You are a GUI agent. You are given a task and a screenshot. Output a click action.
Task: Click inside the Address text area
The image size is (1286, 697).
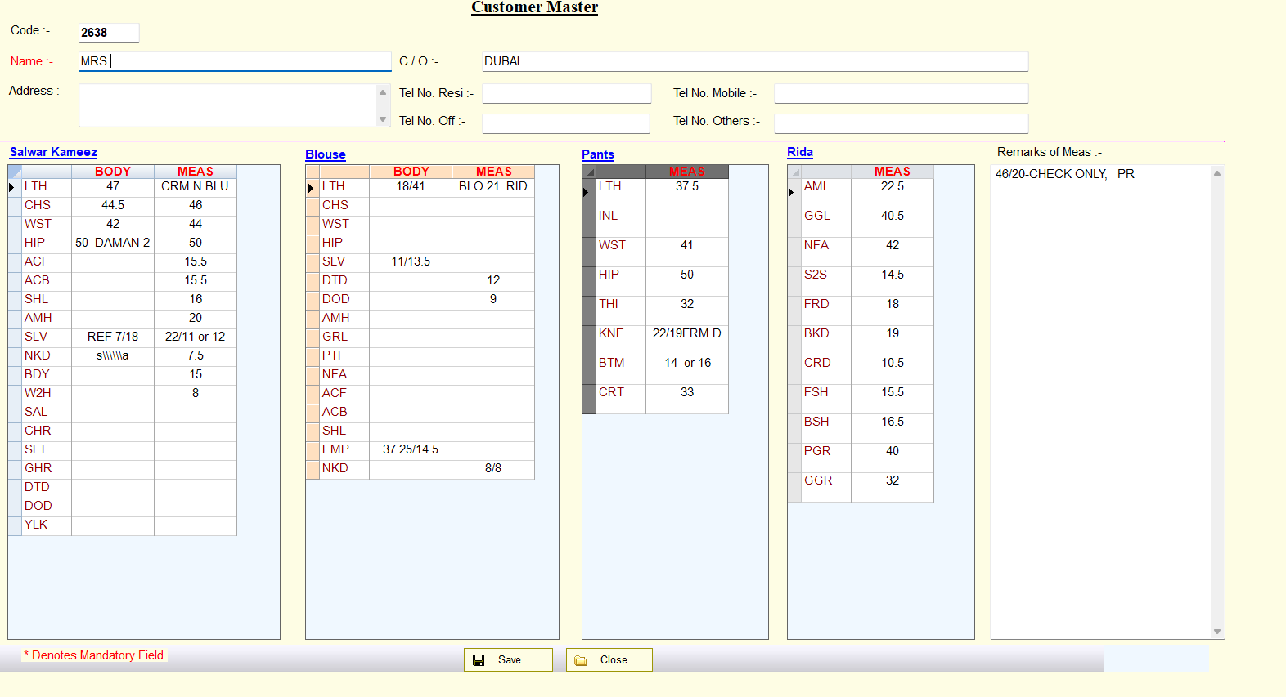pyautogui.click(x=227, y=105)
